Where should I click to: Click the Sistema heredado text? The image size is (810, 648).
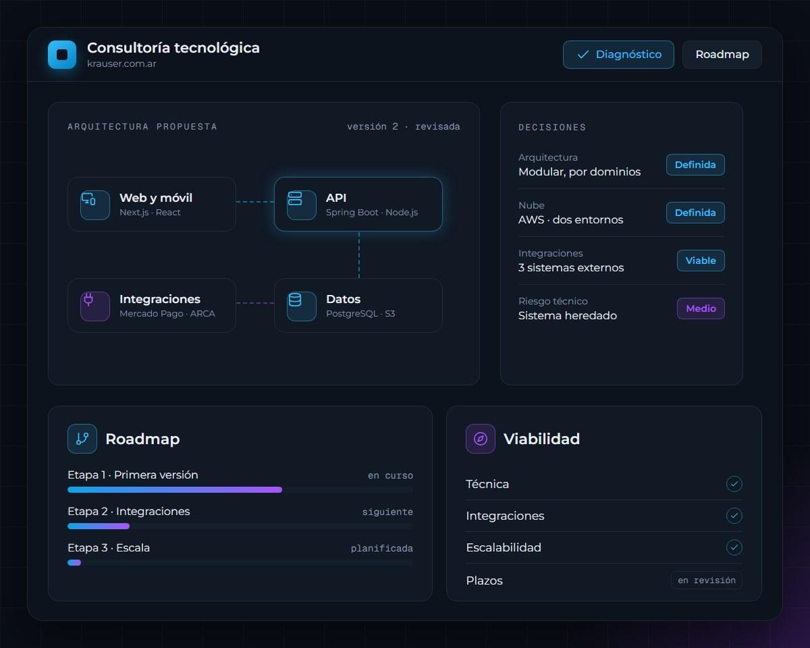pos(568,315)
